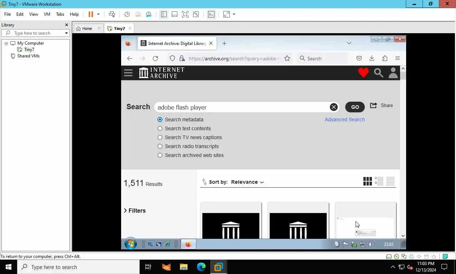Open the VMware View menu
This screenshot has height=274, width=456.
click(33, 14)
